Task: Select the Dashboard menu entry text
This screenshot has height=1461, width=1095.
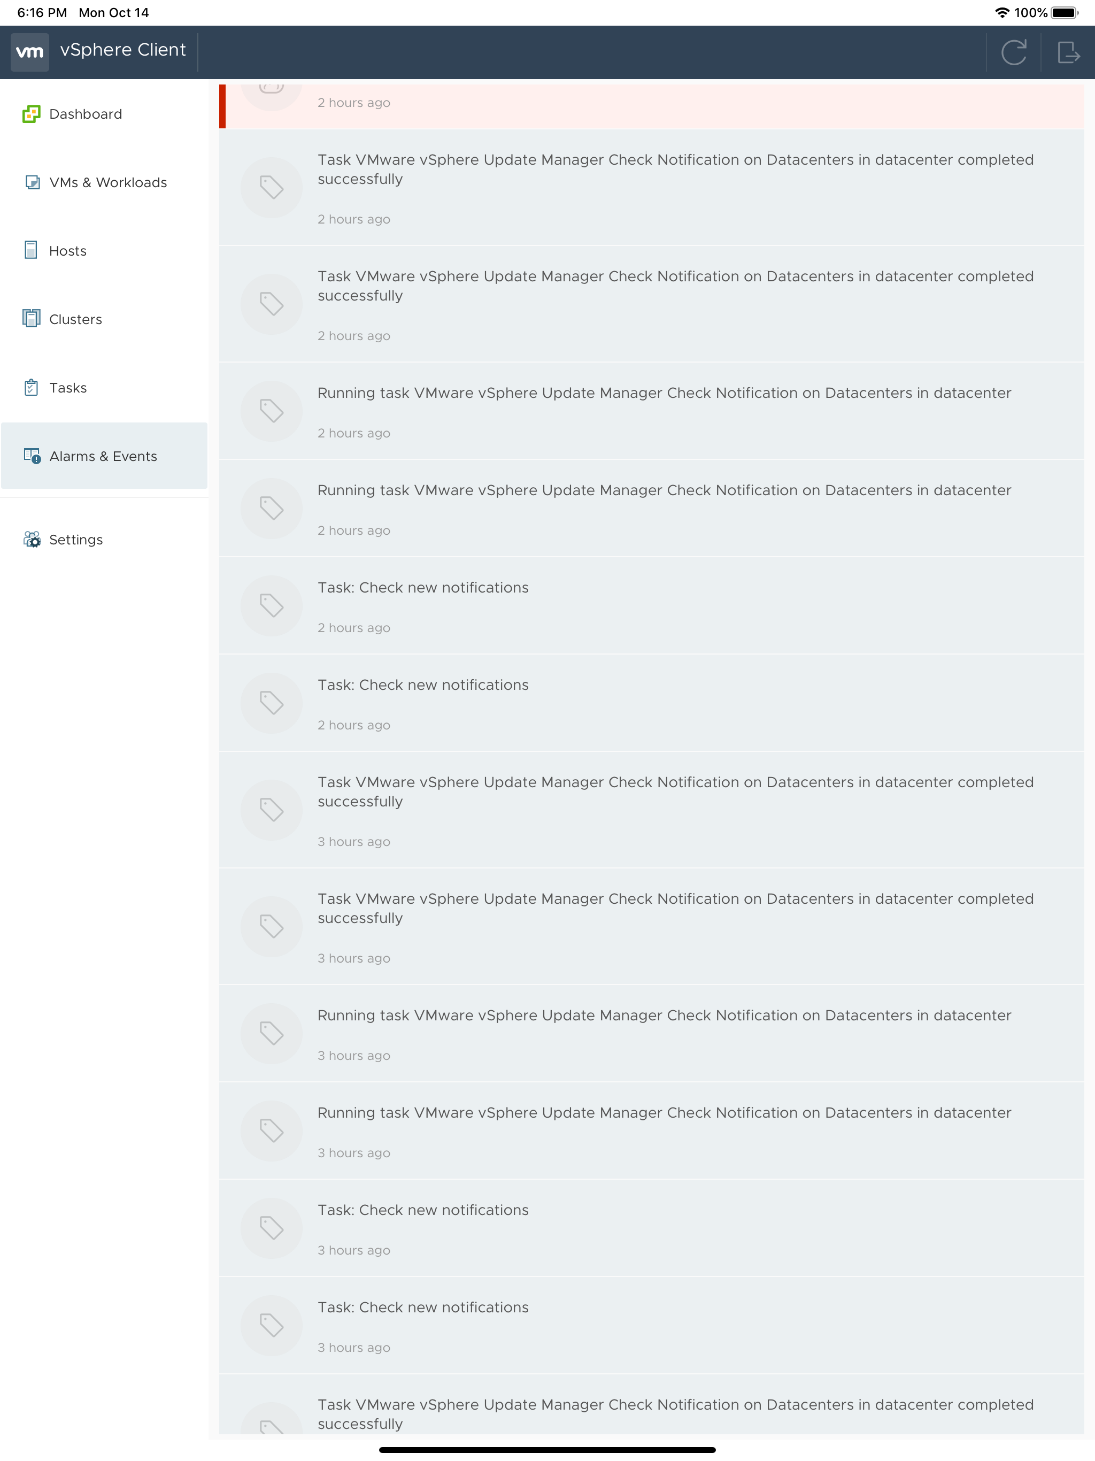Action: point(84,113)
